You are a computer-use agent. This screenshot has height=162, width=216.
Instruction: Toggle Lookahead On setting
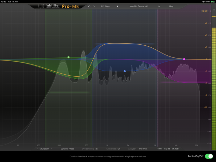[x=119, y=149]
